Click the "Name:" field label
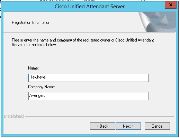The width and height of the screenshot is (180, 138). (x=33, y=68)
